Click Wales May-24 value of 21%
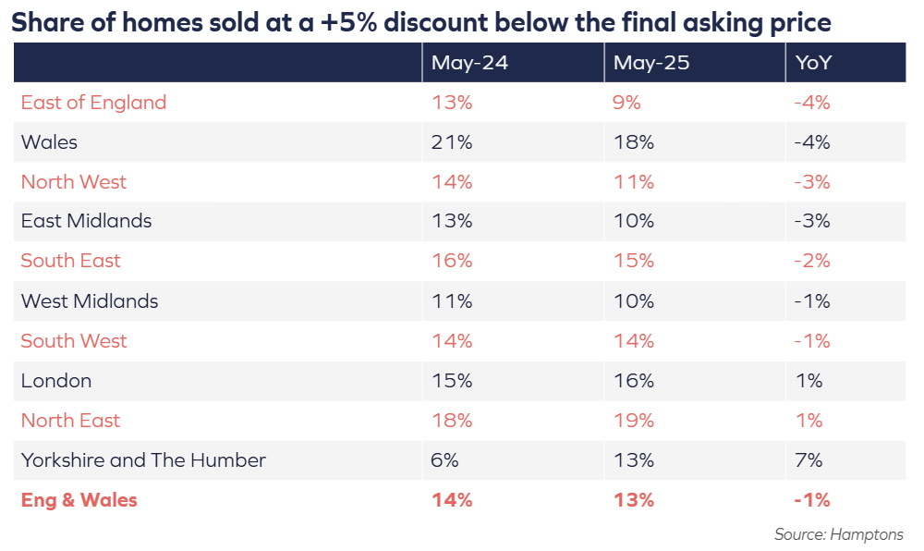Screen dimensions: 924x551 pyautogui.click(x=452, y=142)
